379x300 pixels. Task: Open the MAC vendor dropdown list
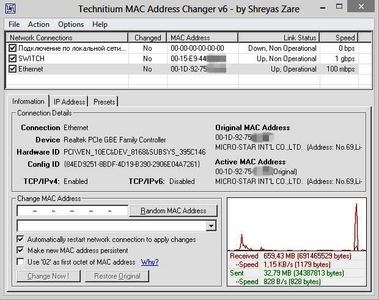pyautogui.click(x=211, y=226)
